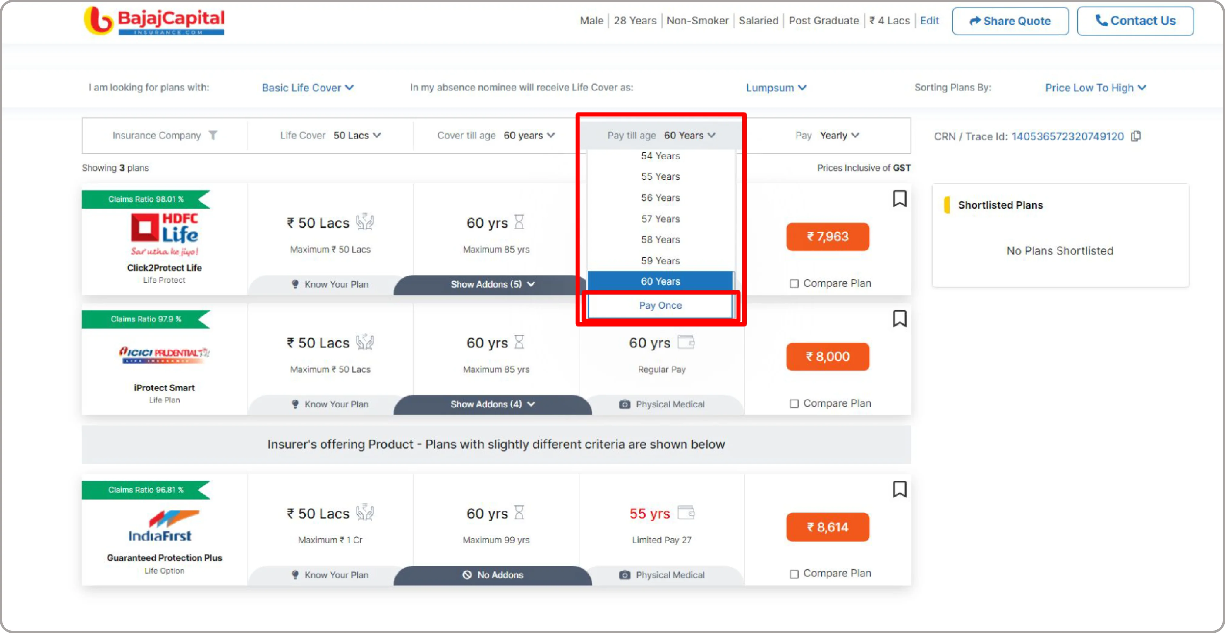Click life cover hands icon in ICICI row
This screenshot has width=1225, height=633.
coord(365,341)
